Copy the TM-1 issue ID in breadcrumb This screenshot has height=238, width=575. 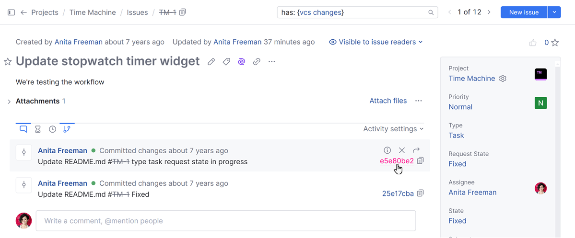click(x=183, y=12)
